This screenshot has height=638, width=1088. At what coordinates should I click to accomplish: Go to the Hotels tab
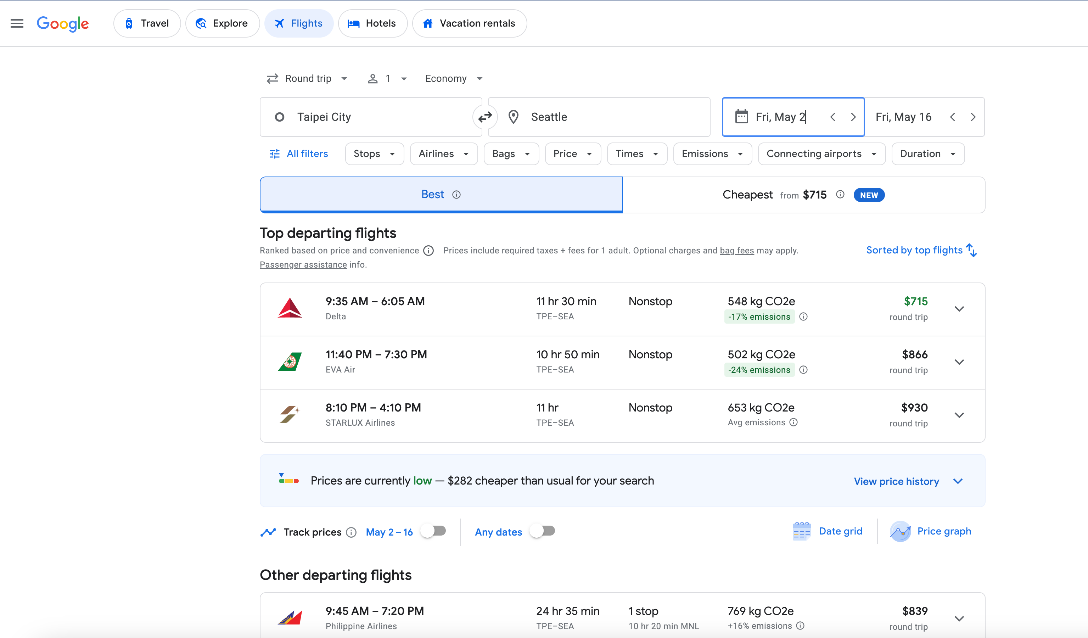coord(372,23)
